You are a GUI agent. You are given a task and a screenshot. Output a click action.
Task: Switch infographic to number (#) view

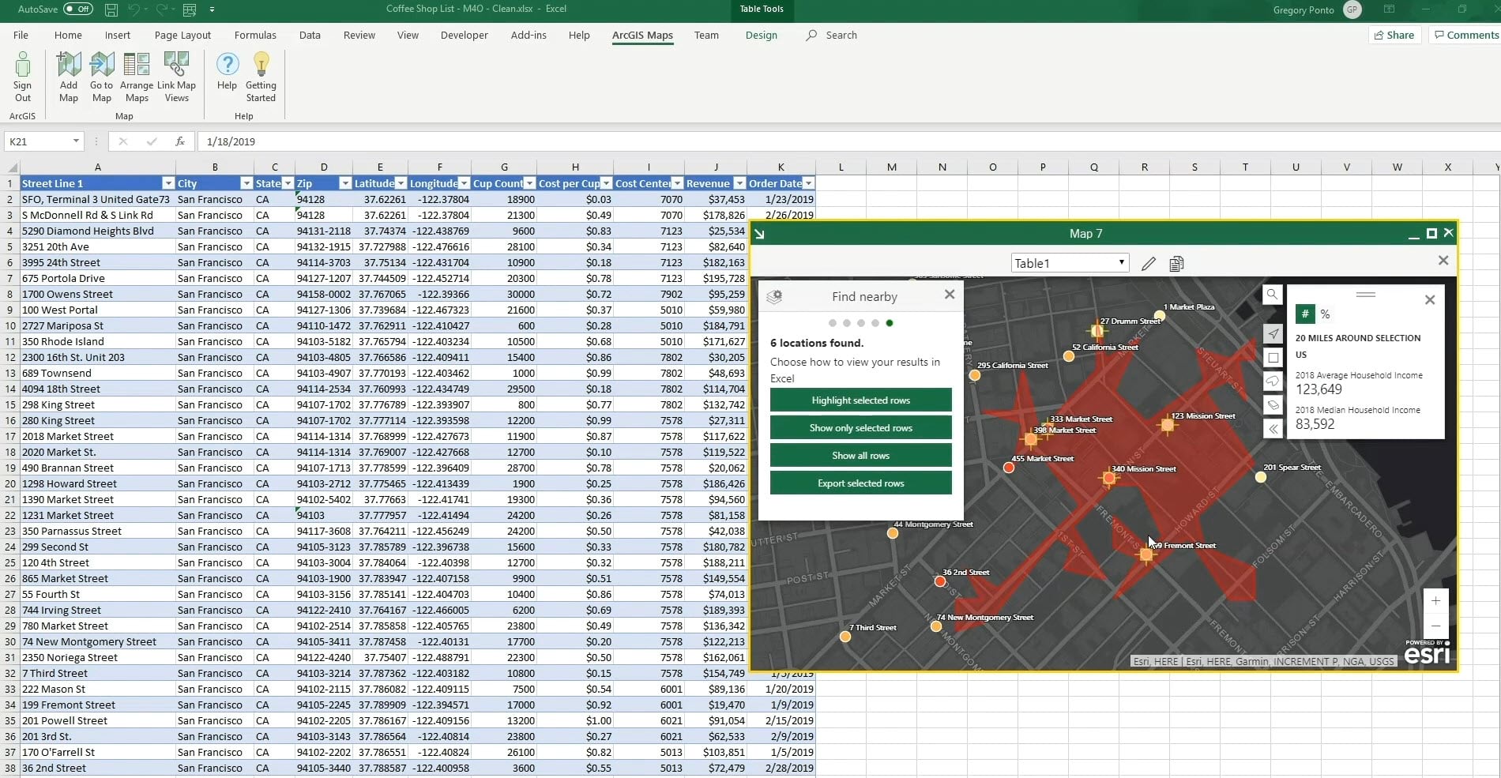pos(1305,314)
